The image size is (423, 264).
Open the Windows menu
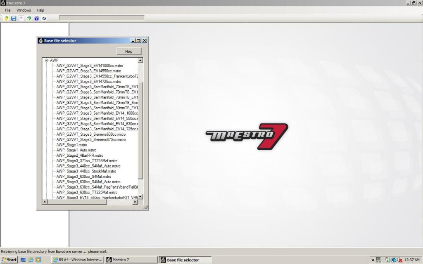(24, 10)
